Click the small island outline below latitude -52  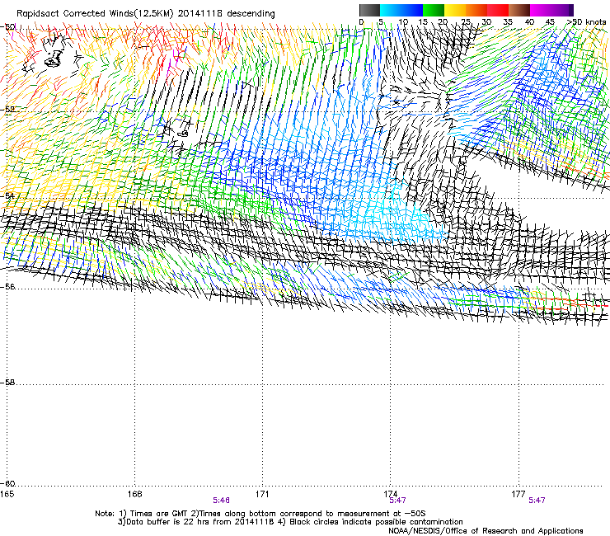click(182, 134)
